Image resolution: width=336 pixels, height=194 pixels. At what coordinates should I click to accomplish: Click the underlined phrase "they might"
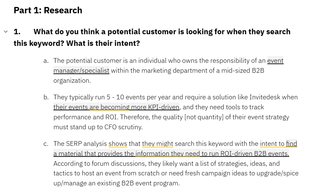pos(158,144)
